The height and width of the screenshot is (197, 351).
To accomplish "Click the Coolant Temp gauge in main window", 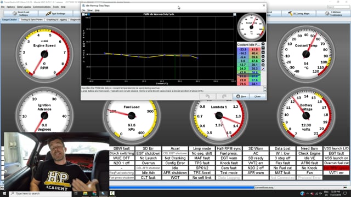I will [x=306, y=54].
